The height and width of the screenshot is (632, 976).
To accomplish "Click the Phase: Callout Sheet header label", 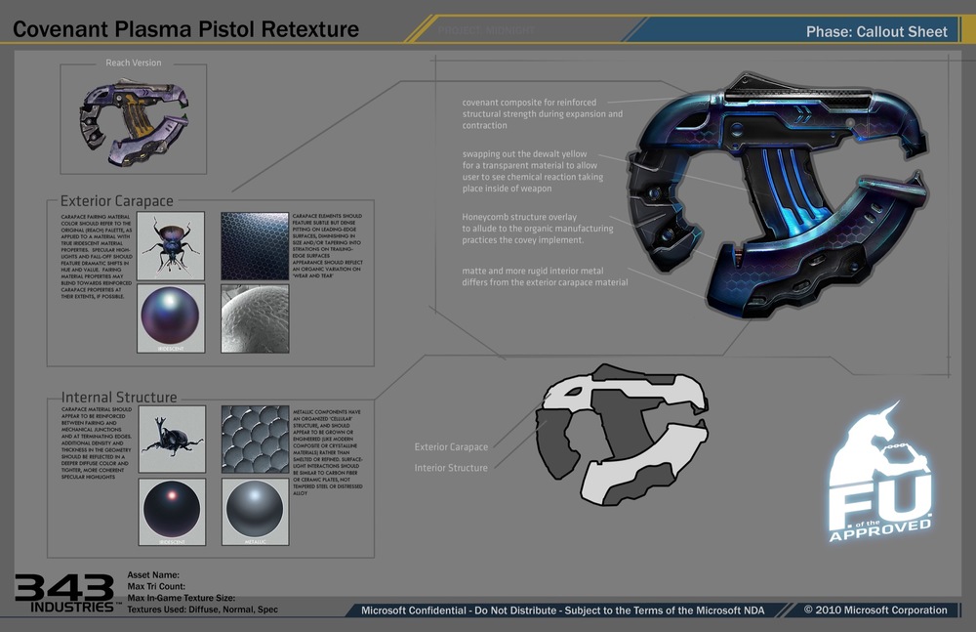I will coord(875,31).
